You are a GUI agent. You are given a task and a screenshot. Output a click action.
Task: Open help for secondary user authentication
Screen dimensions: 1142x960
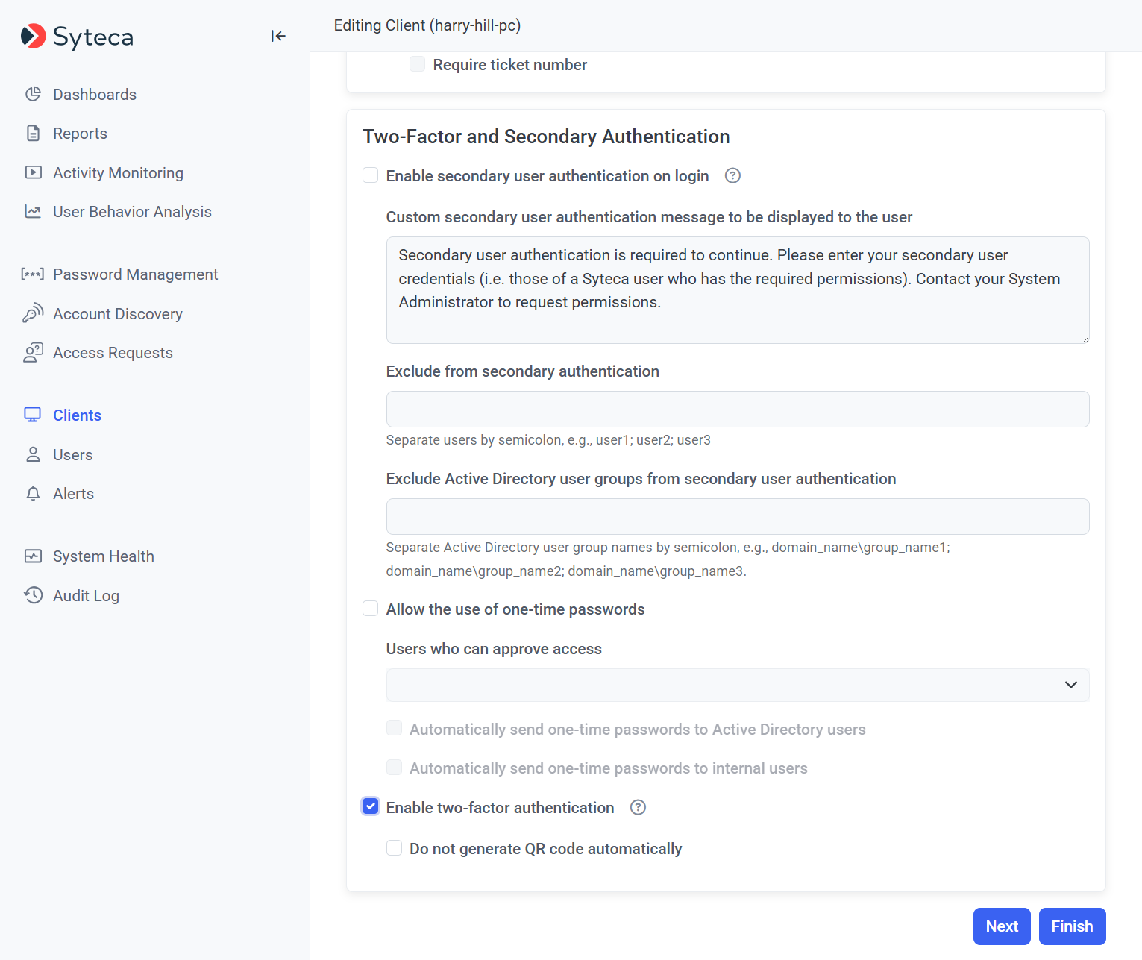pyautogui.click(x=732, y=176)
